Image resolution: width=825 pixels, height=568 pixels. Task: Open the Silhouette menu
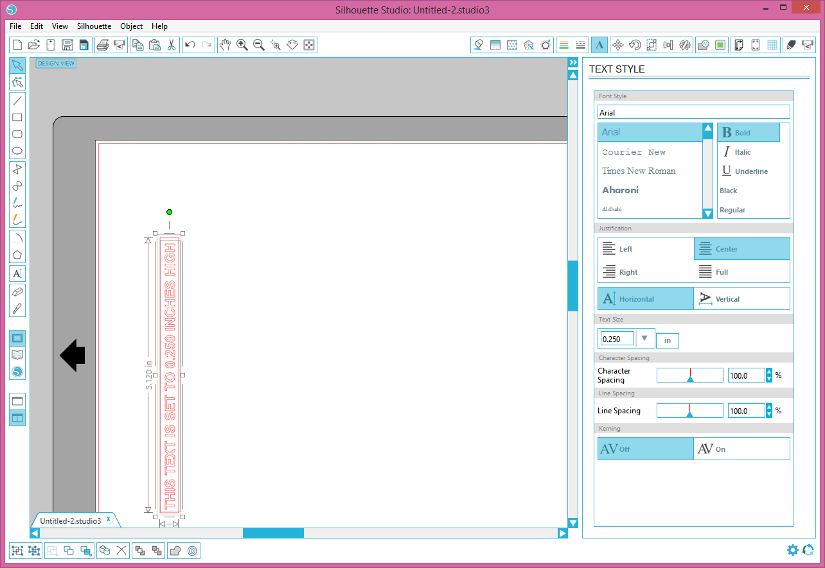(x=94, y=26)
